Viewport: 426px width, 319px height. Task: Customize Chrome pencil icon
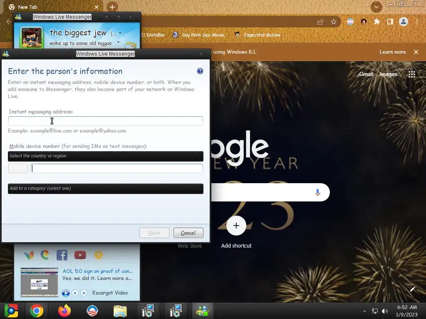(412, 289)
